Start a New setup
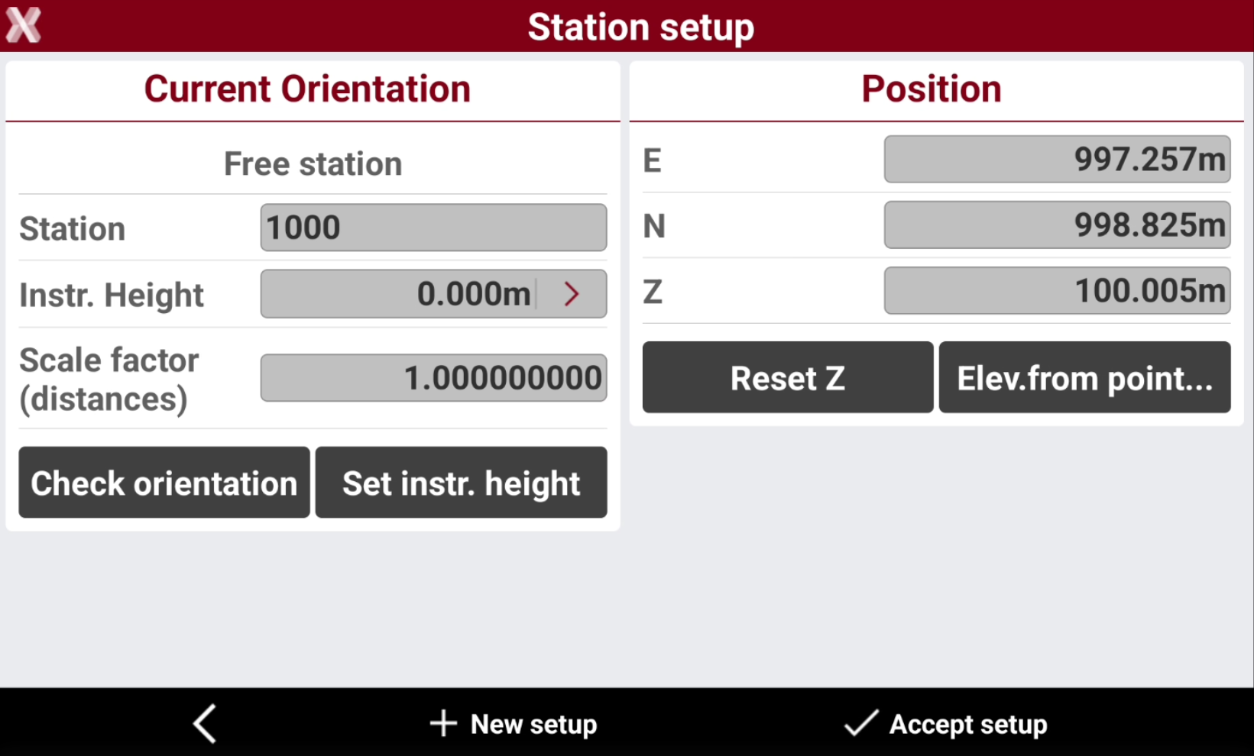The image size is (1254, 756). pos(514,723)
